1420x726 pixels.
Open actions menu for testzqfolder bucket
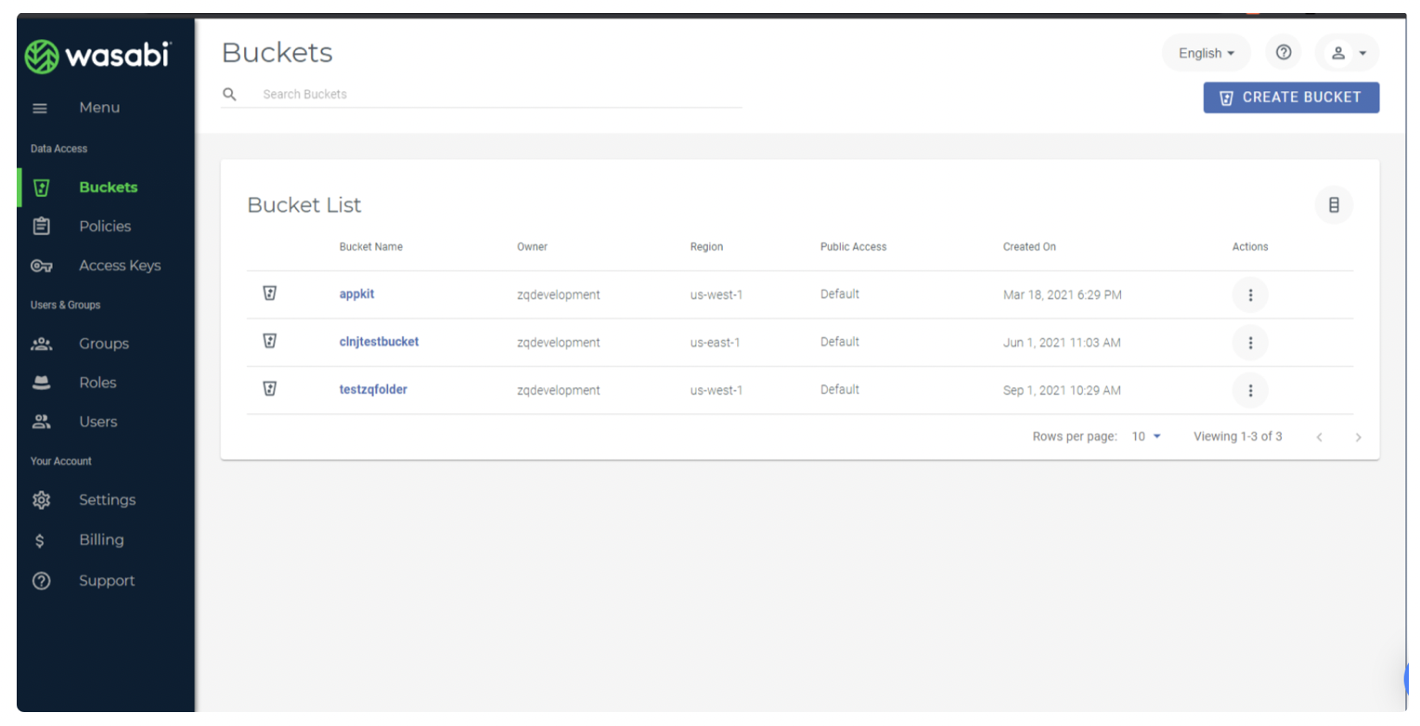click(1250, 391)
